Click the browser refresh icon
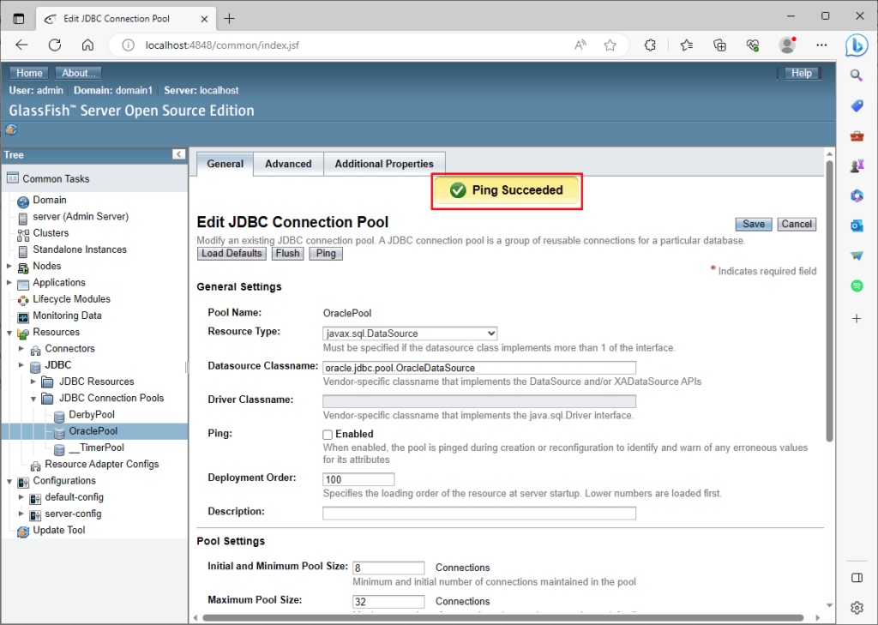This screenshot has height=625, width=878. pos(55,45)
